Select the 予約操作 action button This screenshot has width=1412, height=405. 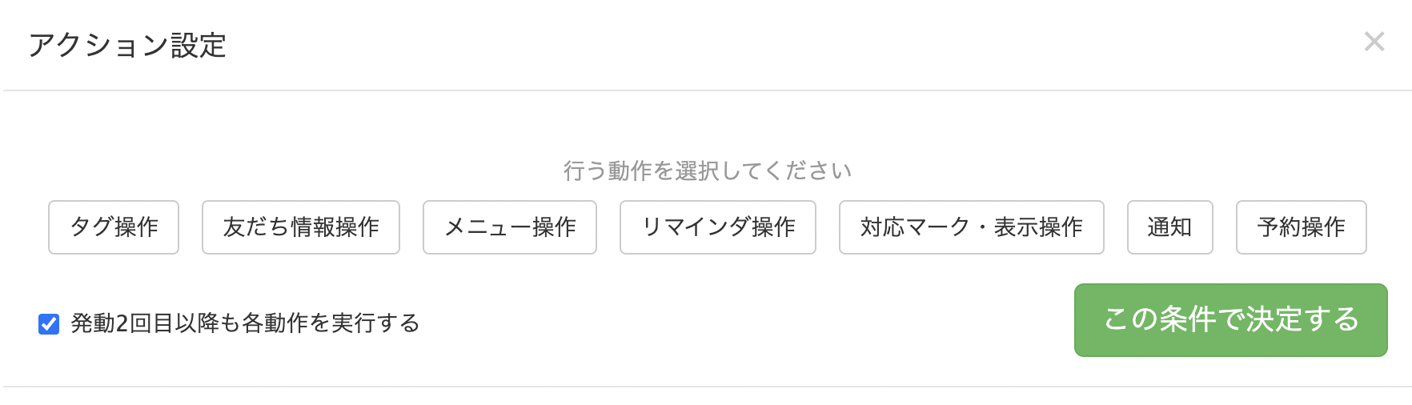(x=1302, y=227)
